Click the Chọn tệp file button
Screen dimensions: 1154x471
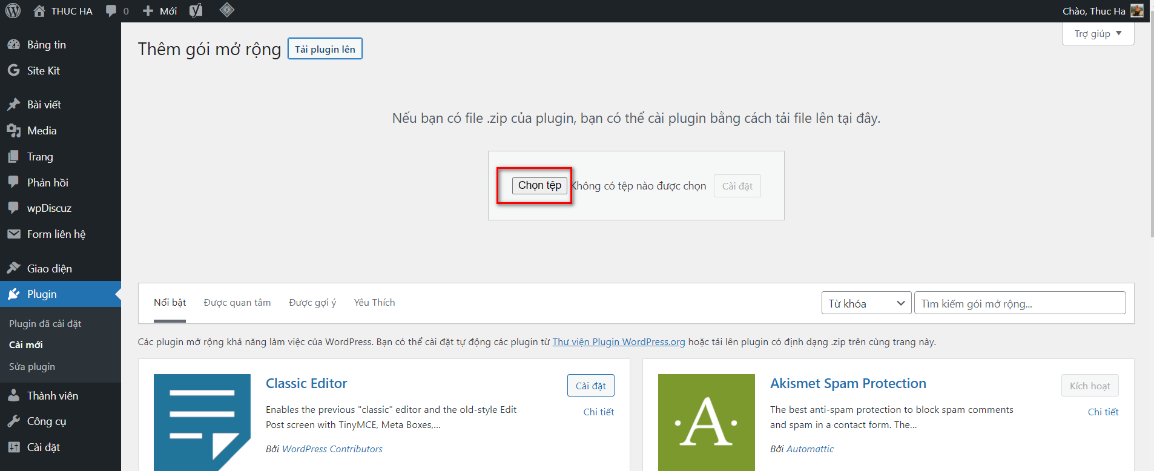[x=539, y=185]
